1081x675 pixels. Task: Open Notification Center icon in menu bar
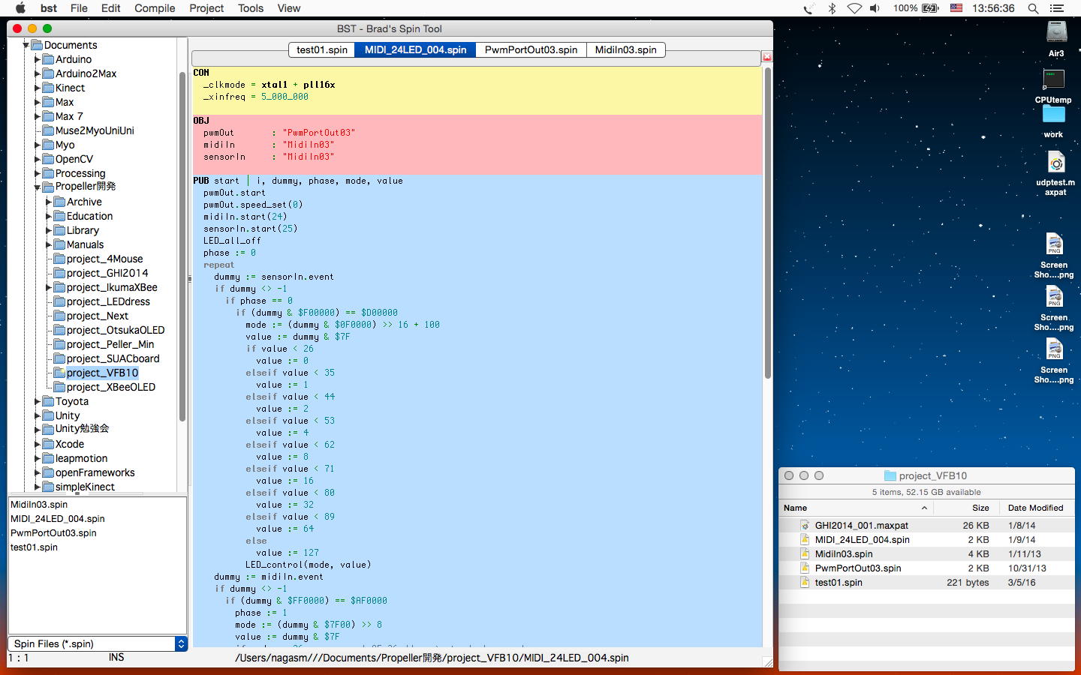click(1057, 8)
